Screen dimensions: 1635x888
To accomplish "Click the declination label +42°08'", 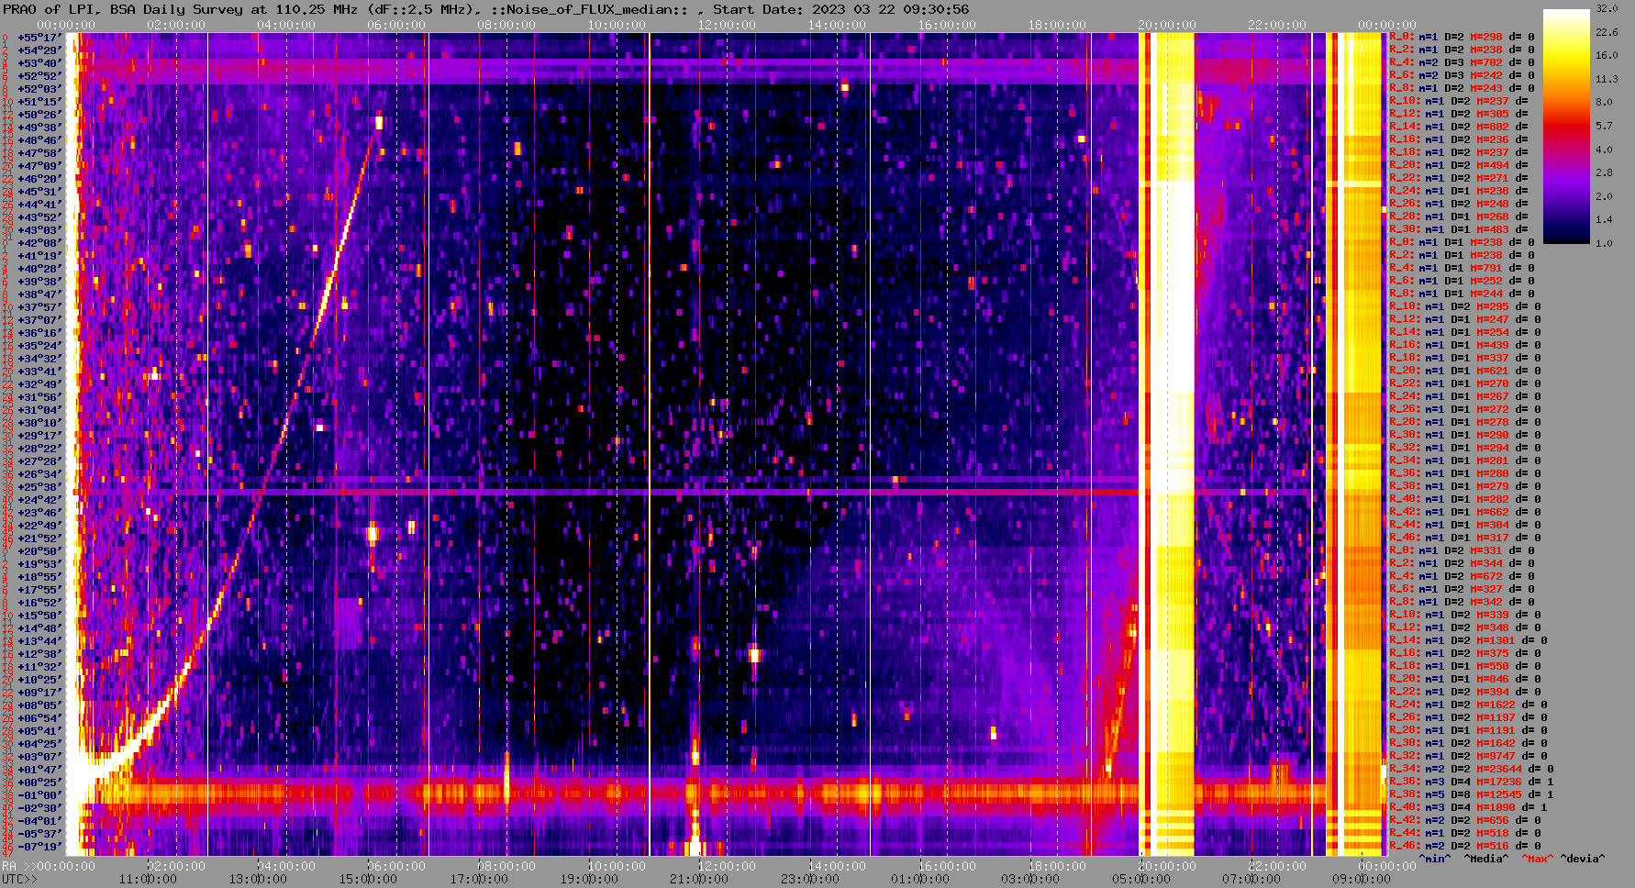I will [x=39, y=243].
